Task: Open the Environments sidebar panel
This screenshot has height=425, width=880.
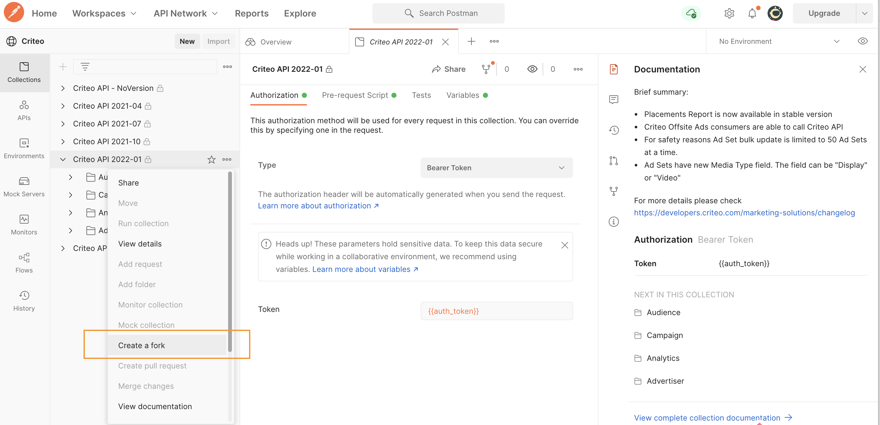Action: [x=24, y=149]
